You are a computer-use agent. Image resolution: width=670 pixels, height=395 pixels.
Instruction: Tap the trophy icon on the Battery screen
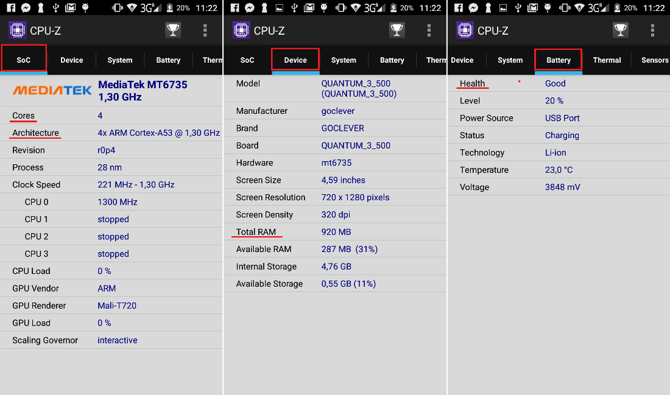[621, 30]
